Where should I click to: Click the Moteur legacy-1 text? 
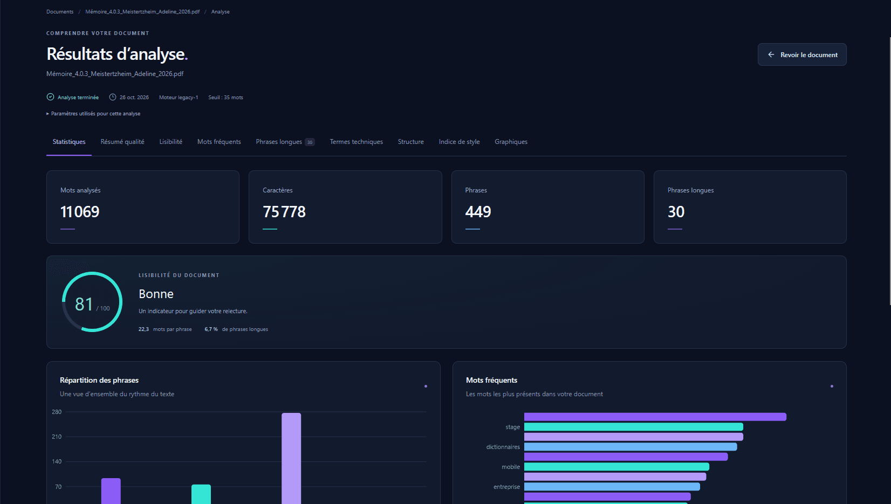(x=179, y=98)
